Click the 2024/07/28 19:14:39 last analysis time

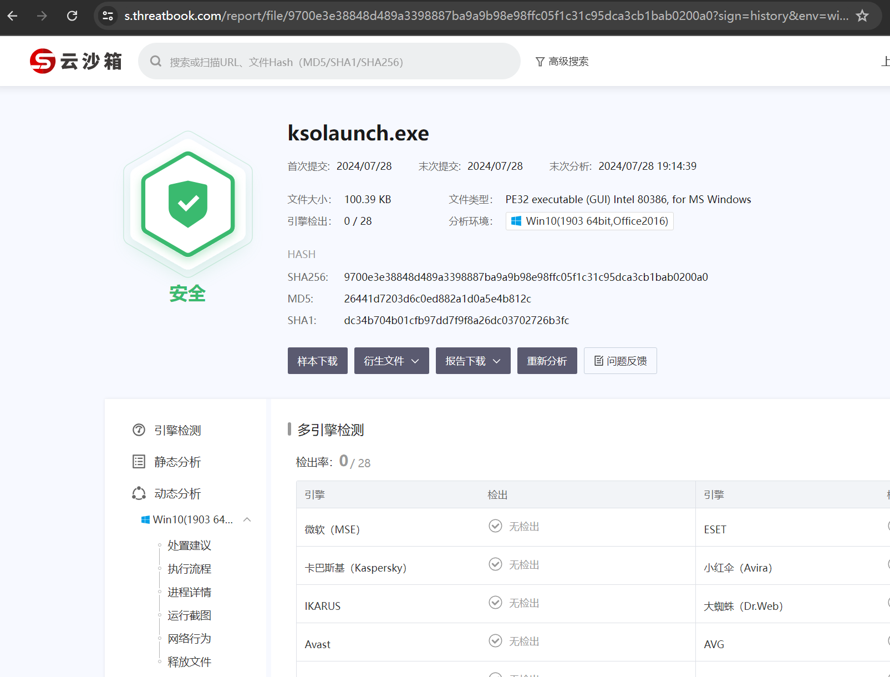[x=648, y=166]
